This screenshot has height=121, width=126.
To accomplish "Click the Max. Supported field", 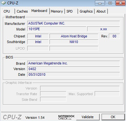I will tap(107, 94).
